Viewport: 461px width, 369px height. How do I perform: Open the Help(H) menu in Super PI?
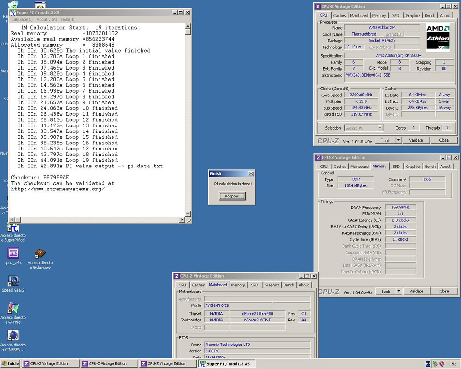click(x=68, y=19)
